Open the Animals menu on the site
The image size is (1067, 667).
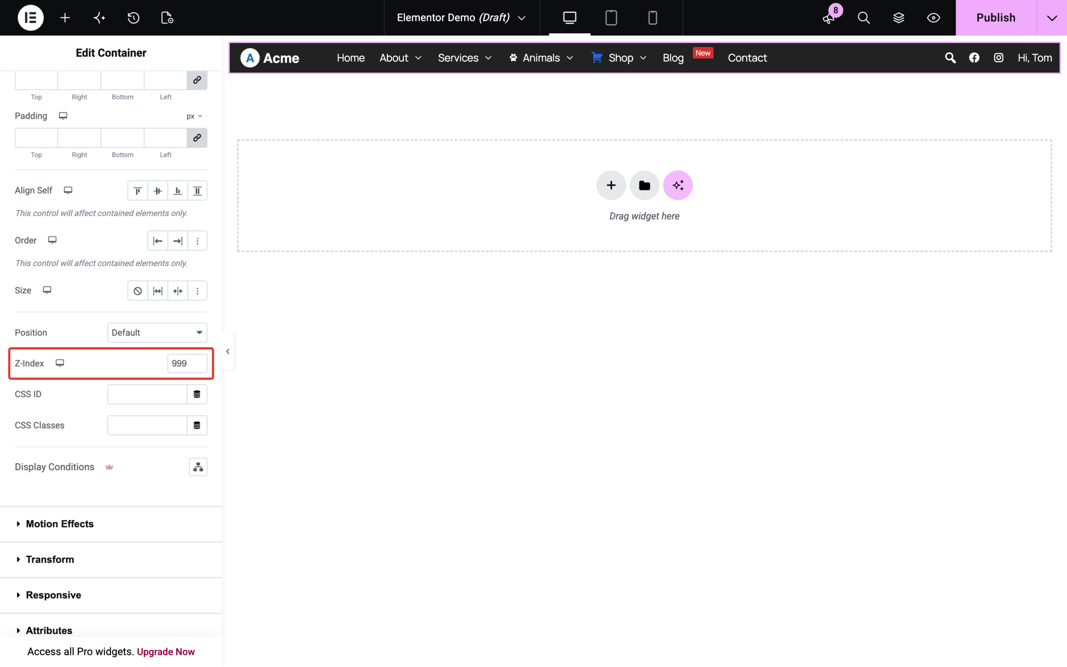pos(541,58)
